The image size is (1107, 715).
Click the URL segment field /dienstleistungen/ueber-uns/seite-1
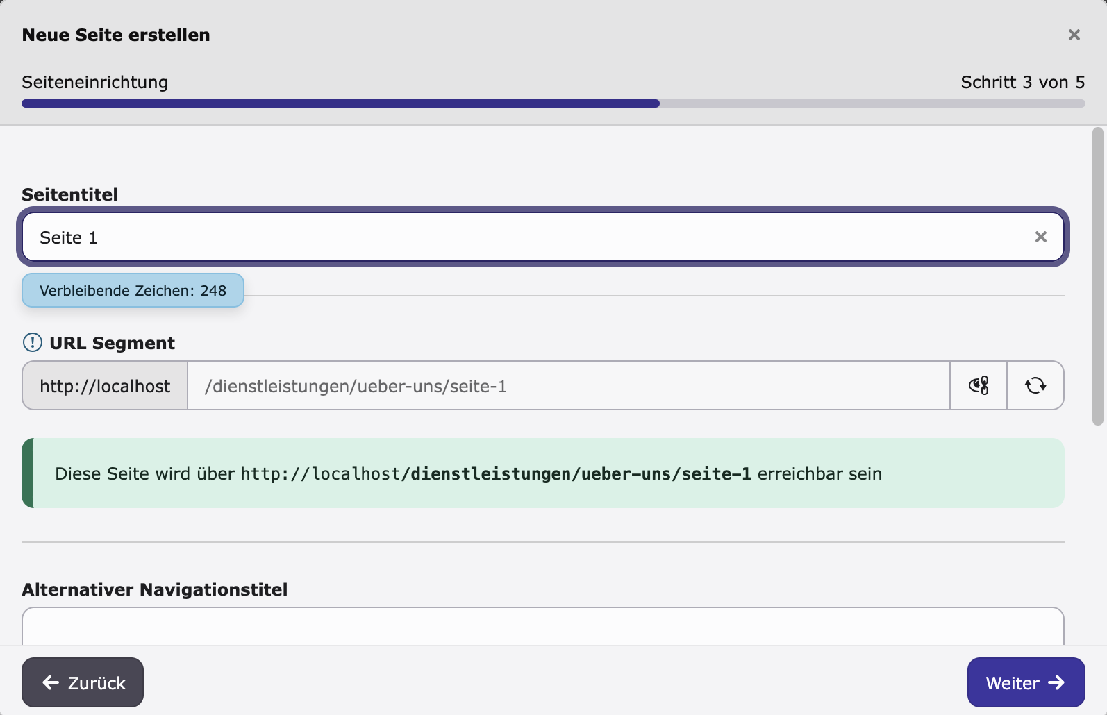pos(568,385)
